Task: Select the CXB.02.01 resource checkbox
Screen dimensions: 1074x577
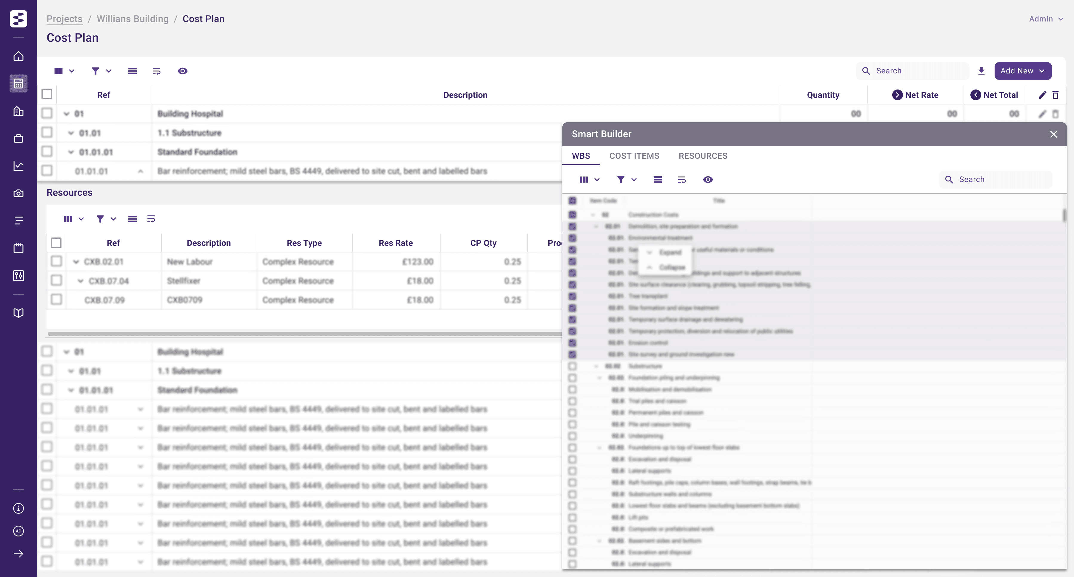Action: (x=56, y=261)
